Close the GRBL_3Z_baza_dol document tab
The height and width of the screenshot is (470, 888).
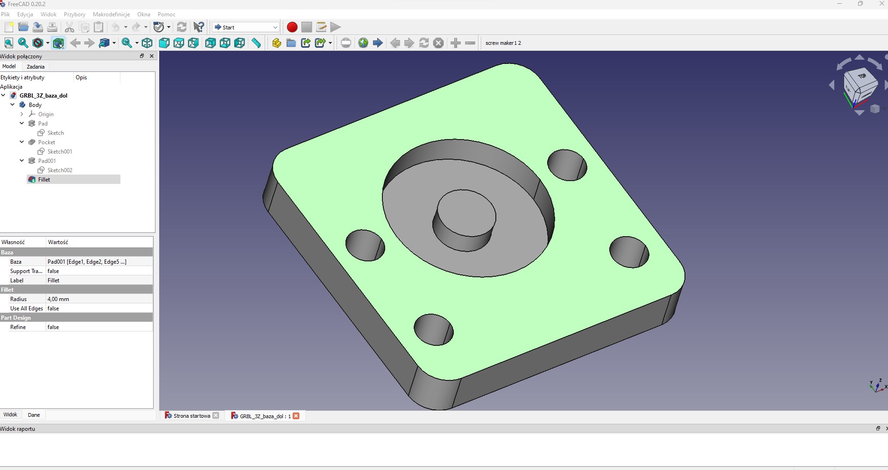pyautogui.click(x=296, y=416)
